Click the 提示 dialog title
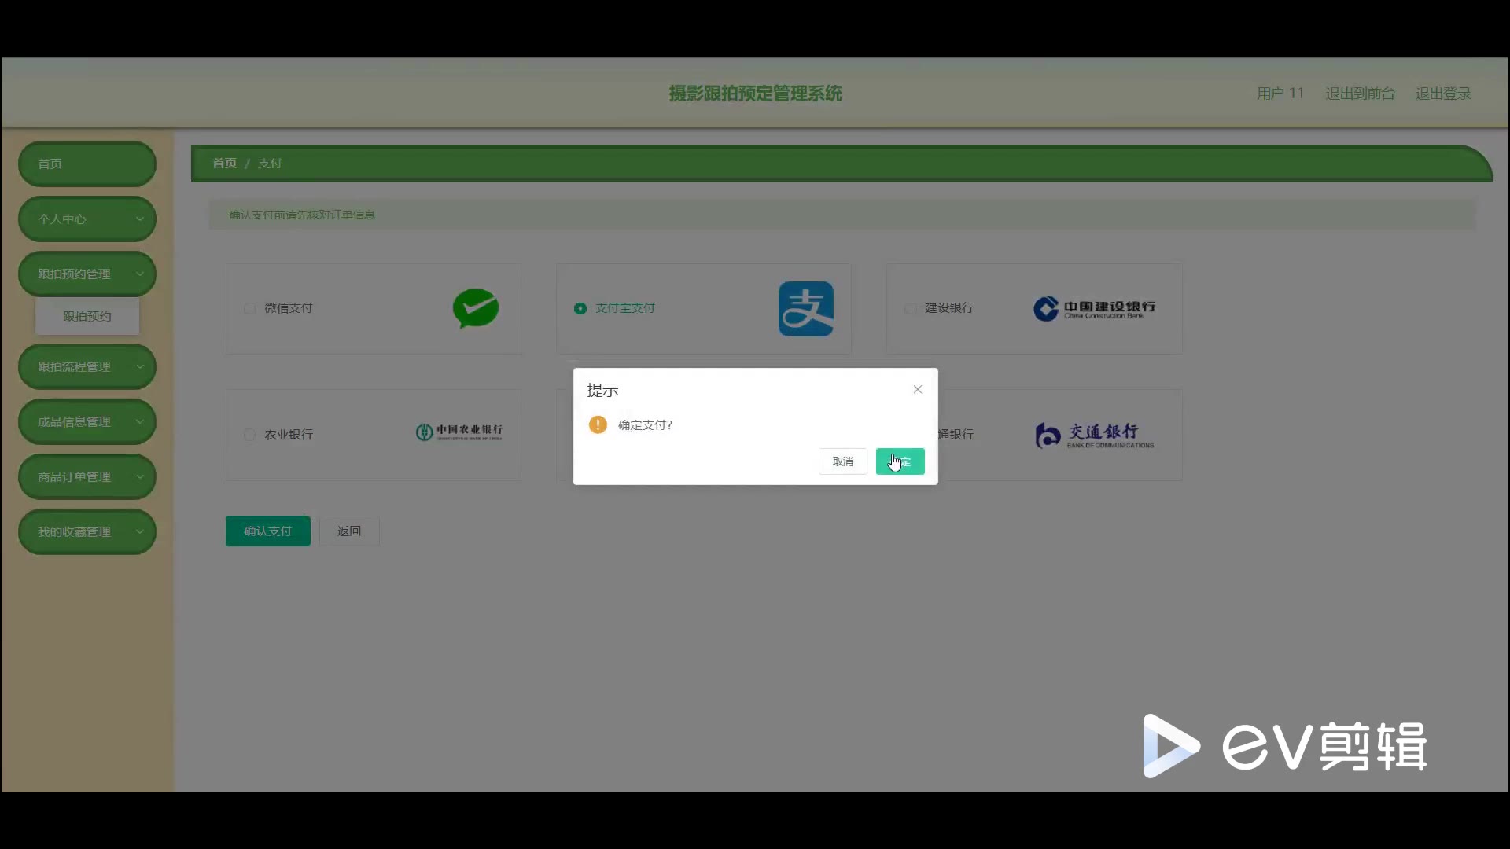This screenshot has height=849, width=1510. click(602, 390)
